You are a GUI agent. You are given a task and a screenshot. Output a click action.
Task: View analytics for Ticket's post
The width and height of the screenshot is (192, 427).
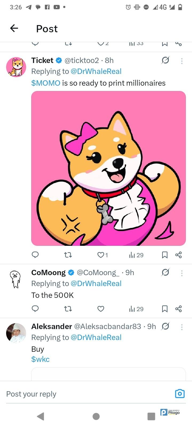click(x=136, y=255)
